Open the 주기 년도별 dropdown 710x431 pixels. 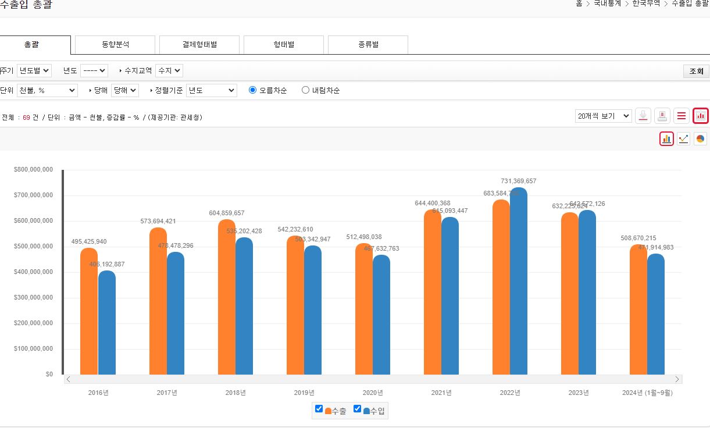pos(34,70)
